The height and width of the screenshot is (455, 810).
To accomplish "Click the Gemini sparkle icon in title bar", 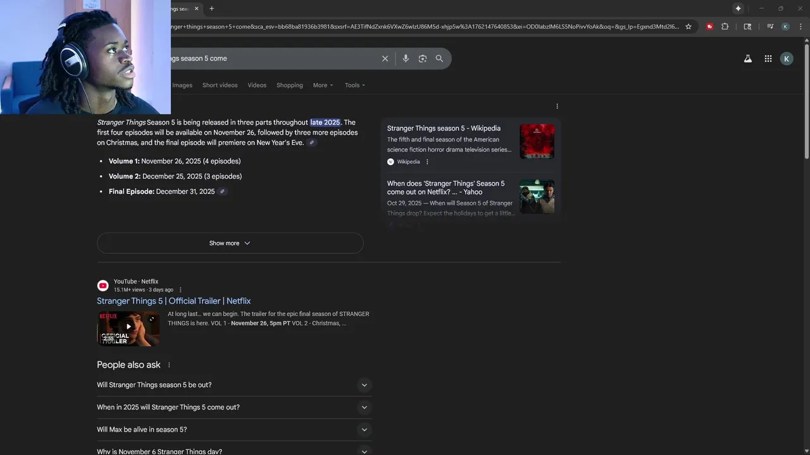I will coord(738,8).
